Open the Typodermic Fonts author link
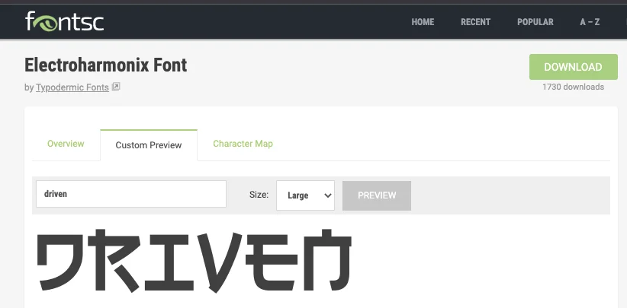This screenshot has height=308, width=627. point(72,87)
